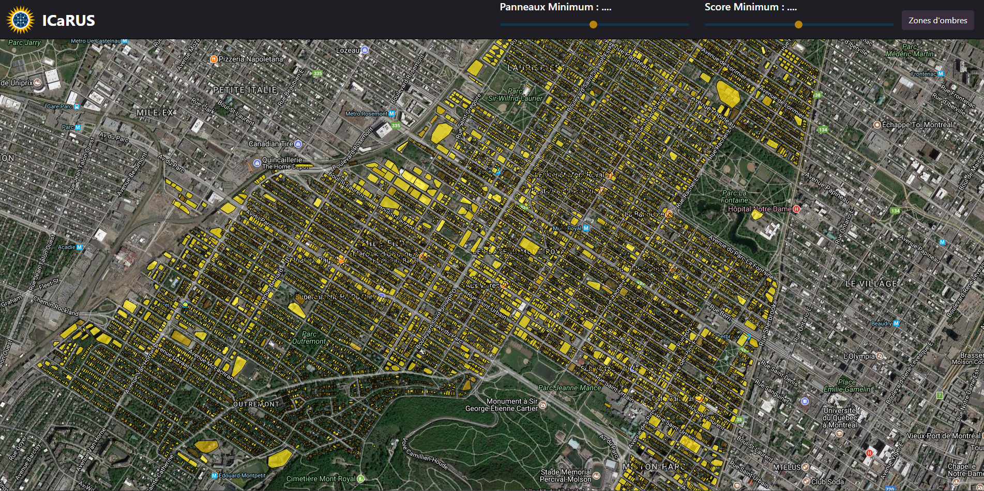Open the Metro De Castelnau station marker
The width and height of the screenshot is (984, 491).
click(x=125, y=41)
